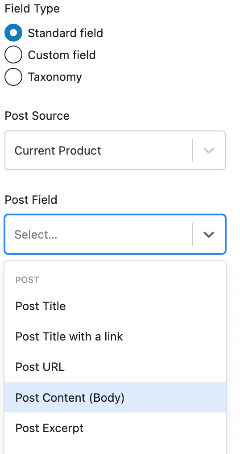Click the POST group header in the list
This screenshot has height=454, width=240.
27,280
